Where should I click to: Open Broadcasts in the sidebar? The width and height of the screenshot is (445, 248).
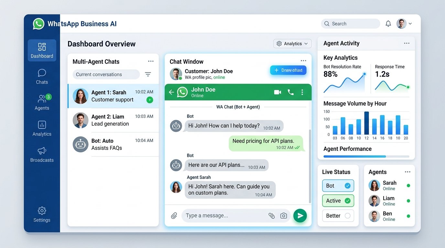point(42,155)
